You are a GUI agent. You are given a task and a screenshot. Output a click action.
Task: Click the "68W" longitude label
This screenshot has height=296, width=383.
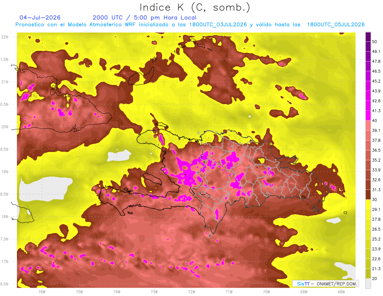click(341, 292)
